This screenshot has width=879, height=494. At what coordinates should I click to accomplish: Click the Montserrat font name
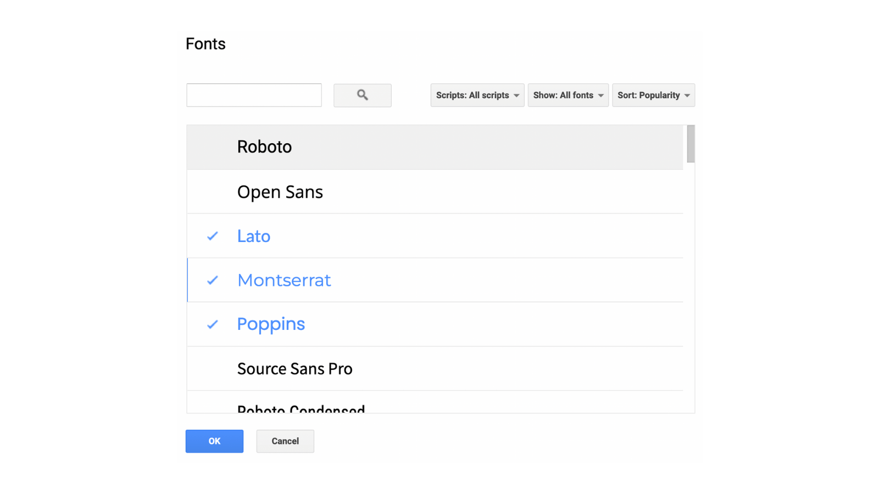(284, 280)
